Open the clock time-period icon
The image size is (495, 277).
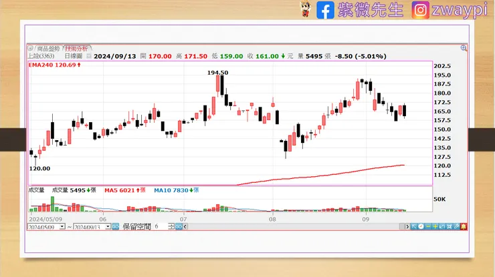[421, 226]
